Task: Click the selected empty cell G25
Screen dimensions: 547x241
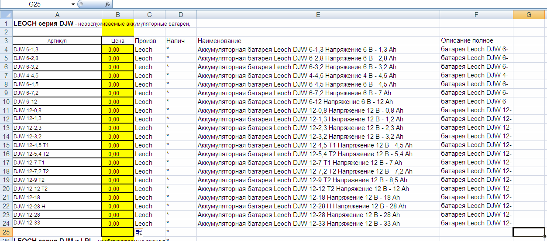Action: 529,232
